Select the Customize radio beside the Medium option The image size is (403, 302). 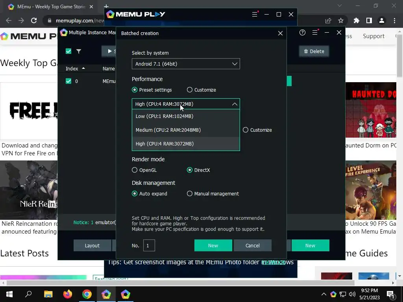point(246,130)
